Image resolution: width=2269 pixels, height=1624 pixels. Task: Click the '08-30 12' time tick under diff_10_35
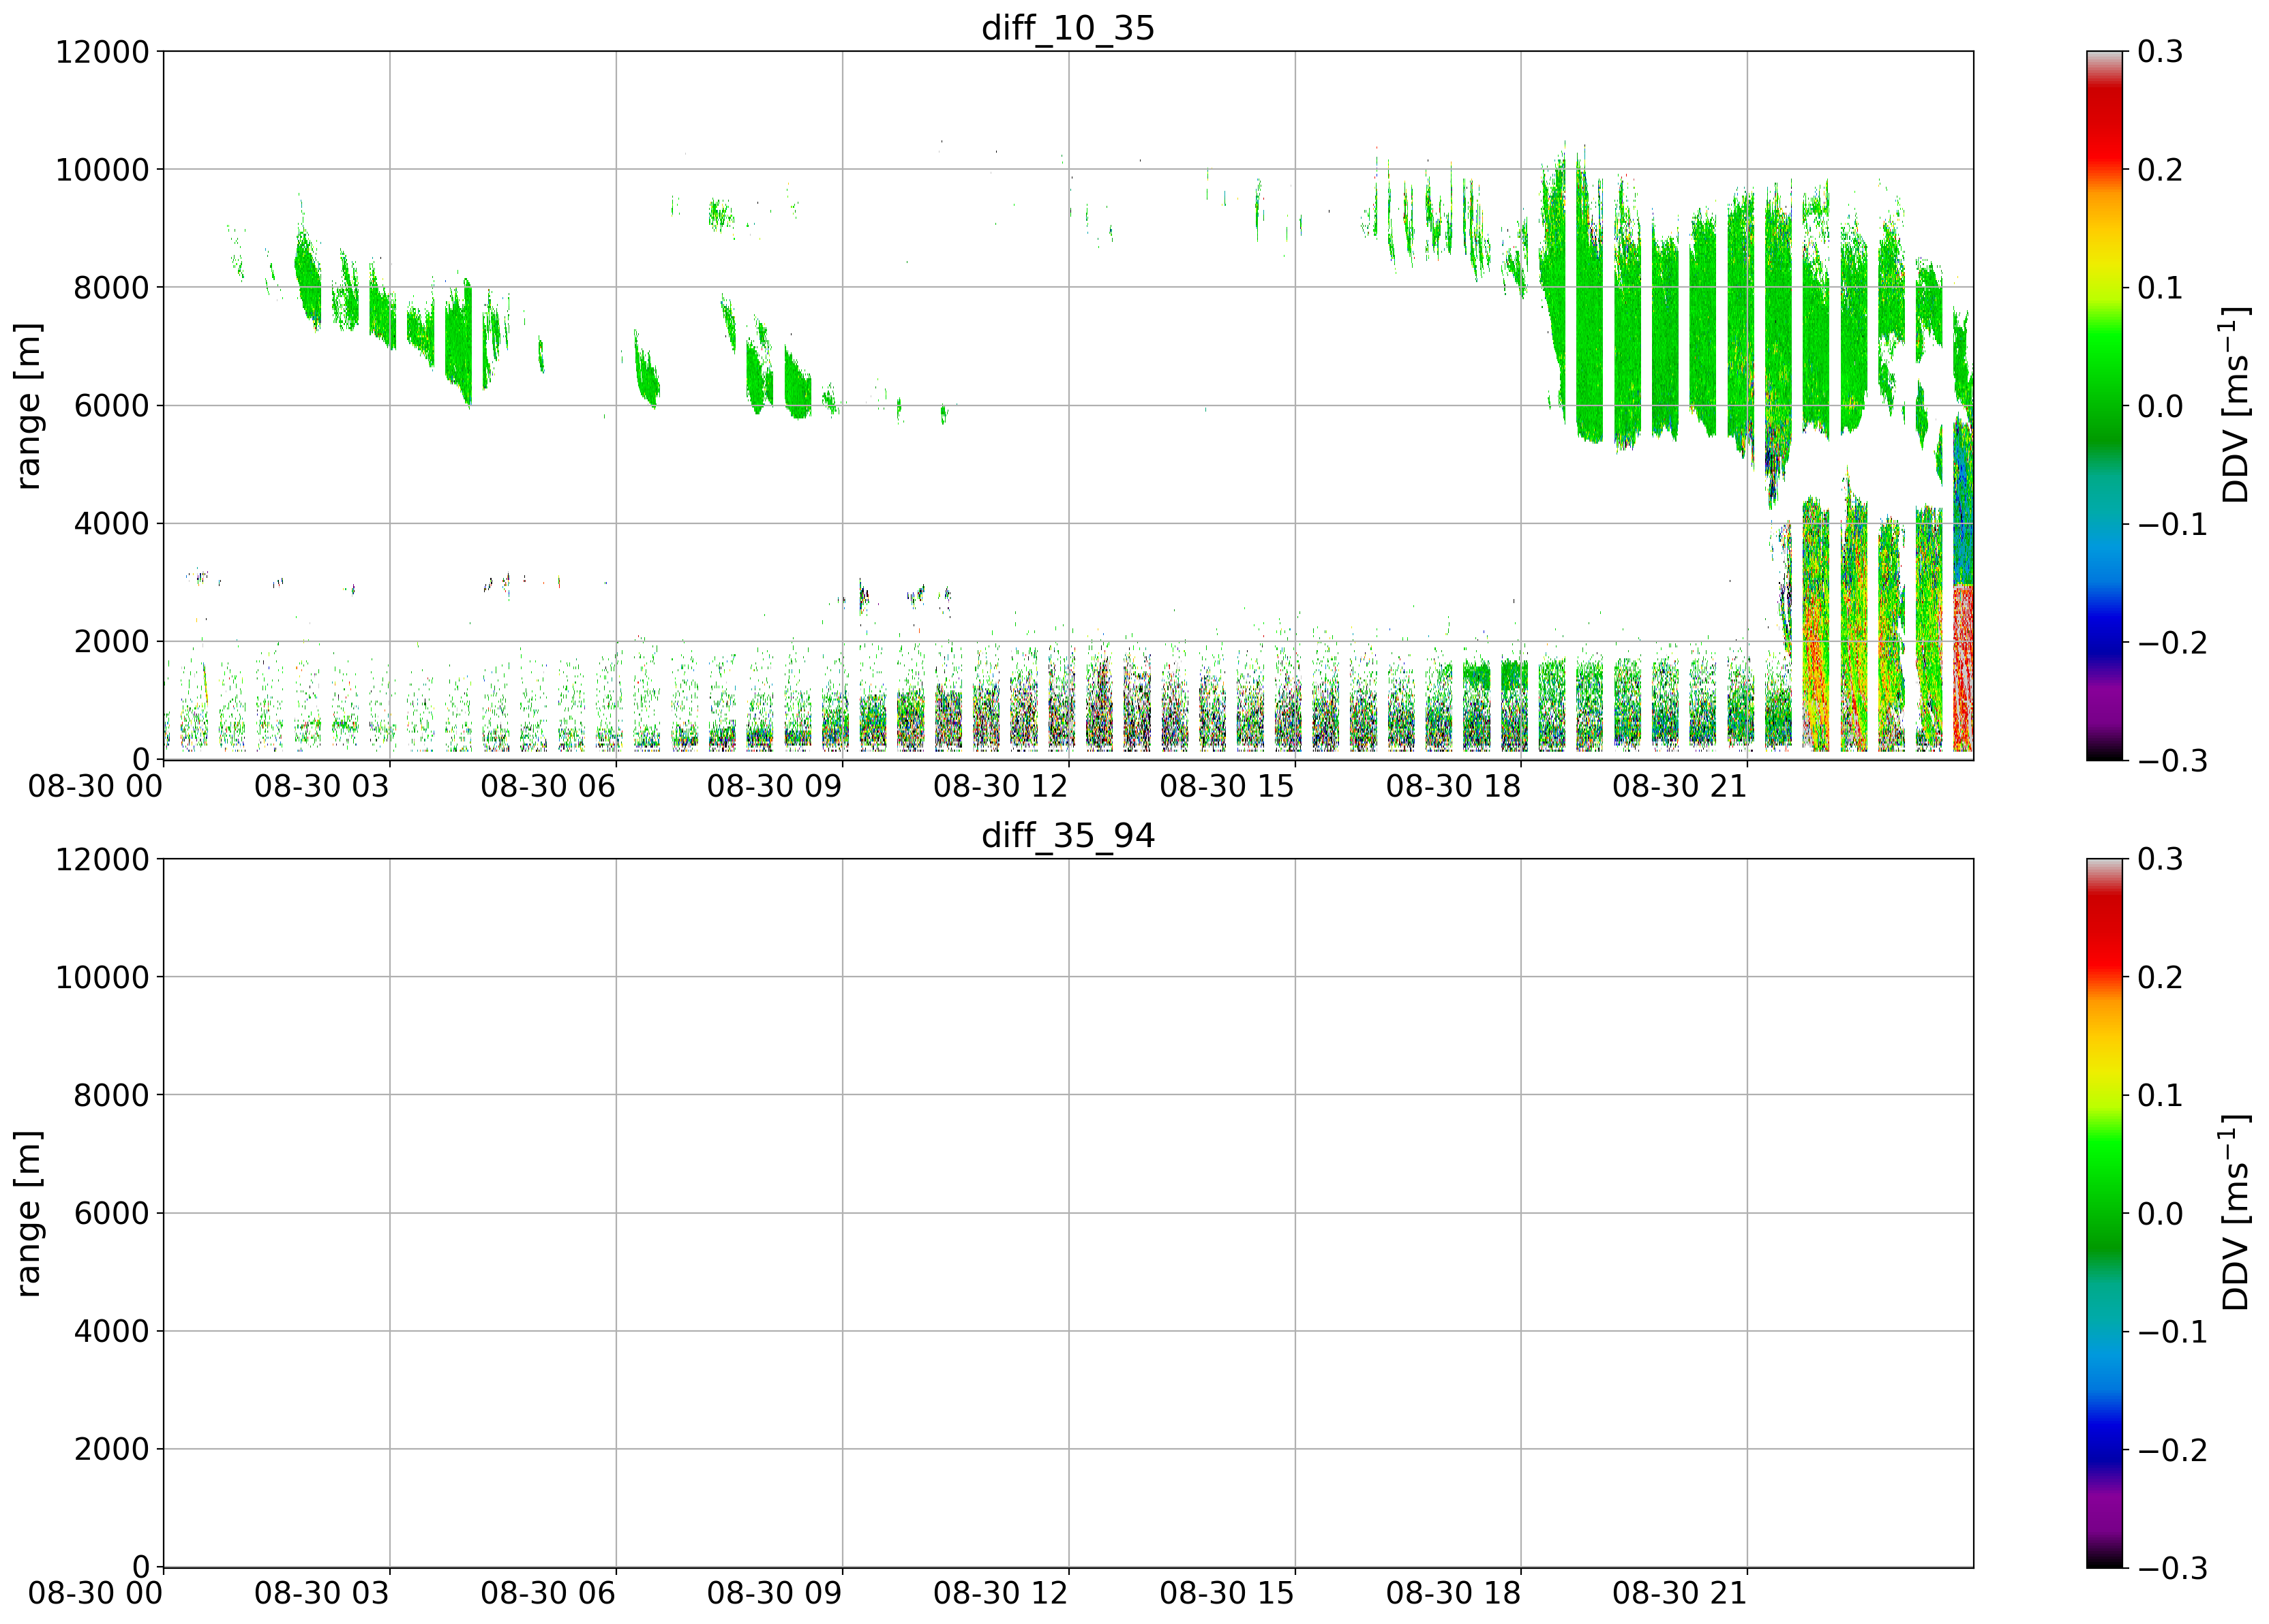(1000, 786)
